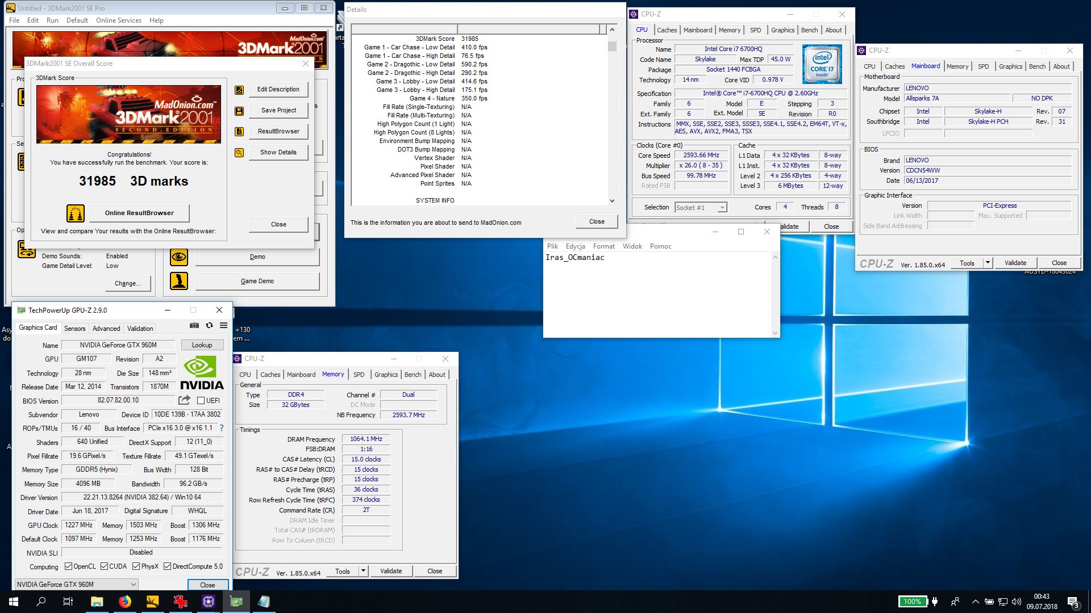The width and height of the screenshot is (1091, 613).
Task: Click the Online ResultBrowser button
Action: [139, 213]
